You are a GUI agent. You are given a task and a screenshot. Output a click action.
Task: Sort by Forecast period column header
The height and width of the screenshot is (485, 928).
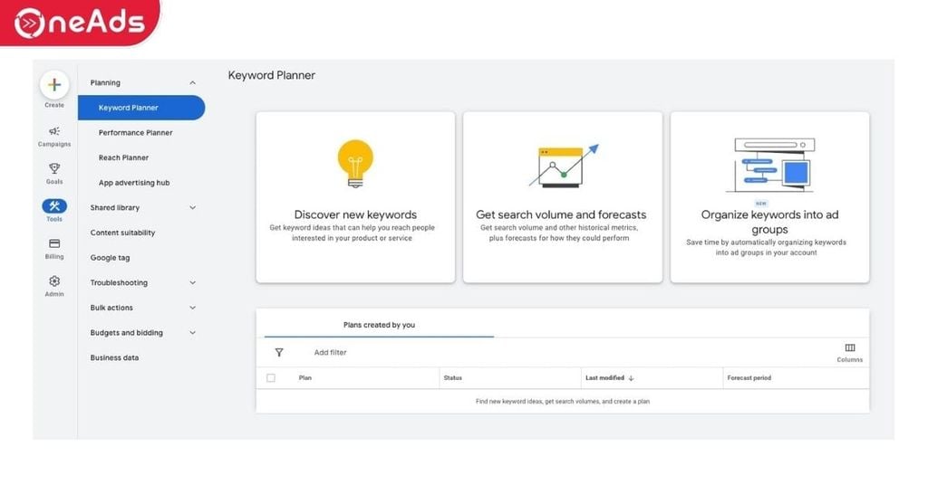click(749, 378)
